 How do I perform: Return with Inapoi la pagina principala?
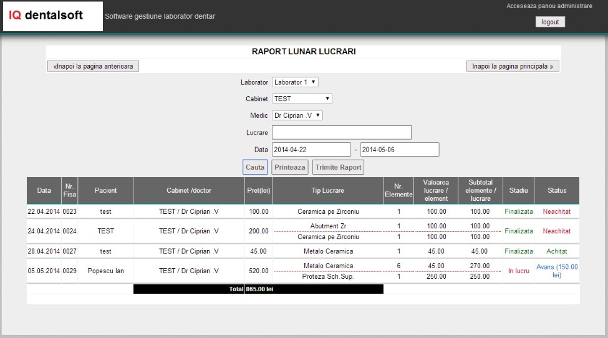pos(513,66)
